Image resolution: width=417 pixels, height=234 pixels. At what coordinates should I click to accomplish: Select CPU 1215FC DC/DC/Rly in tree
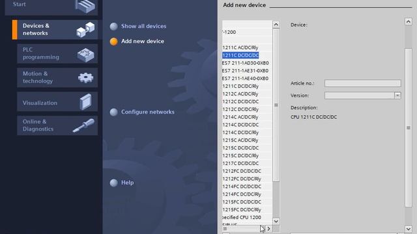[242, 209]
